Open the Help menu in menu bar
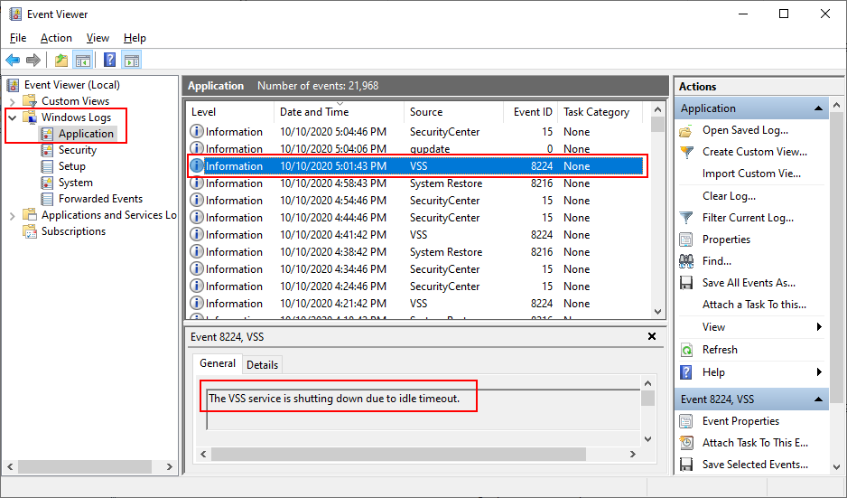The width and height of the screenshot is (847, 498). pyautogui.click(x=135, y=38)
